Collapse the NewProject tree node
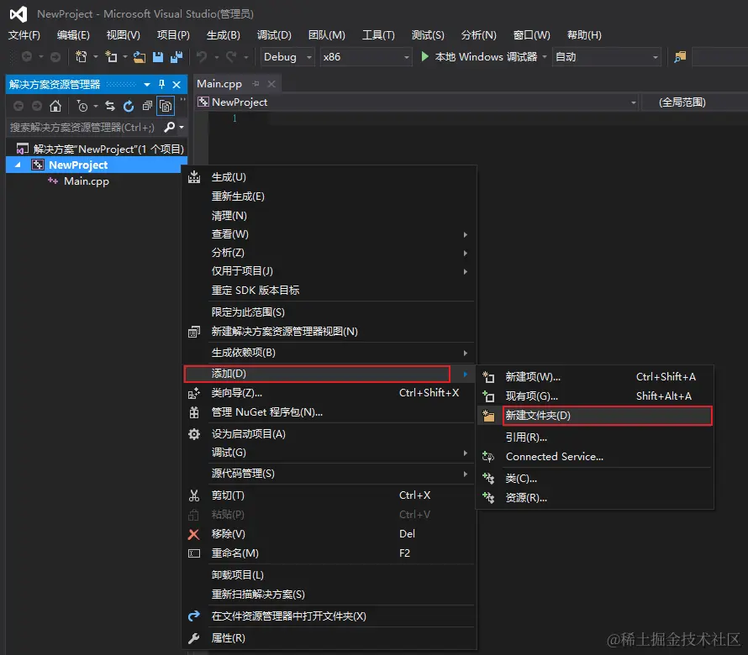748x655 pixels. click(x=18, y=165)
